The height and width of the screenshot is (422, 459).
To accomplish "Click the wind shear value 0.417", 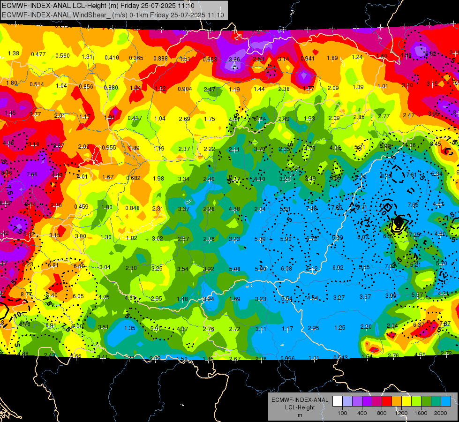I will (x=135, y=118).
